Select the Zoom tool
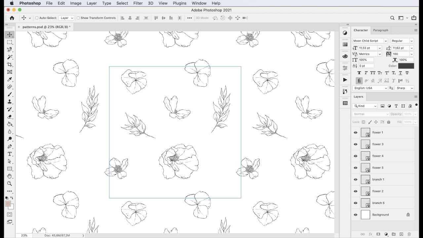The image size is (423, 238). [x=10, y=184]
